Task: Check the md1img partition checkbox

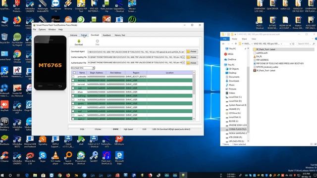Action: [x=73, y=95]
